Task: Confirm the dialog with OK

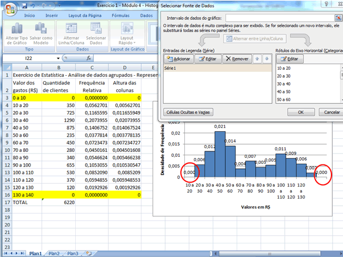Action: 300,112
